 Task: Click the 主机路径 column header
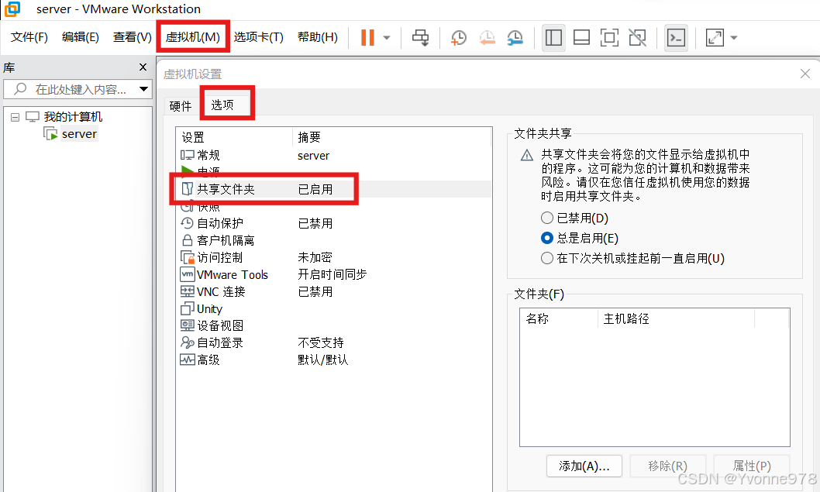(676, 318)
